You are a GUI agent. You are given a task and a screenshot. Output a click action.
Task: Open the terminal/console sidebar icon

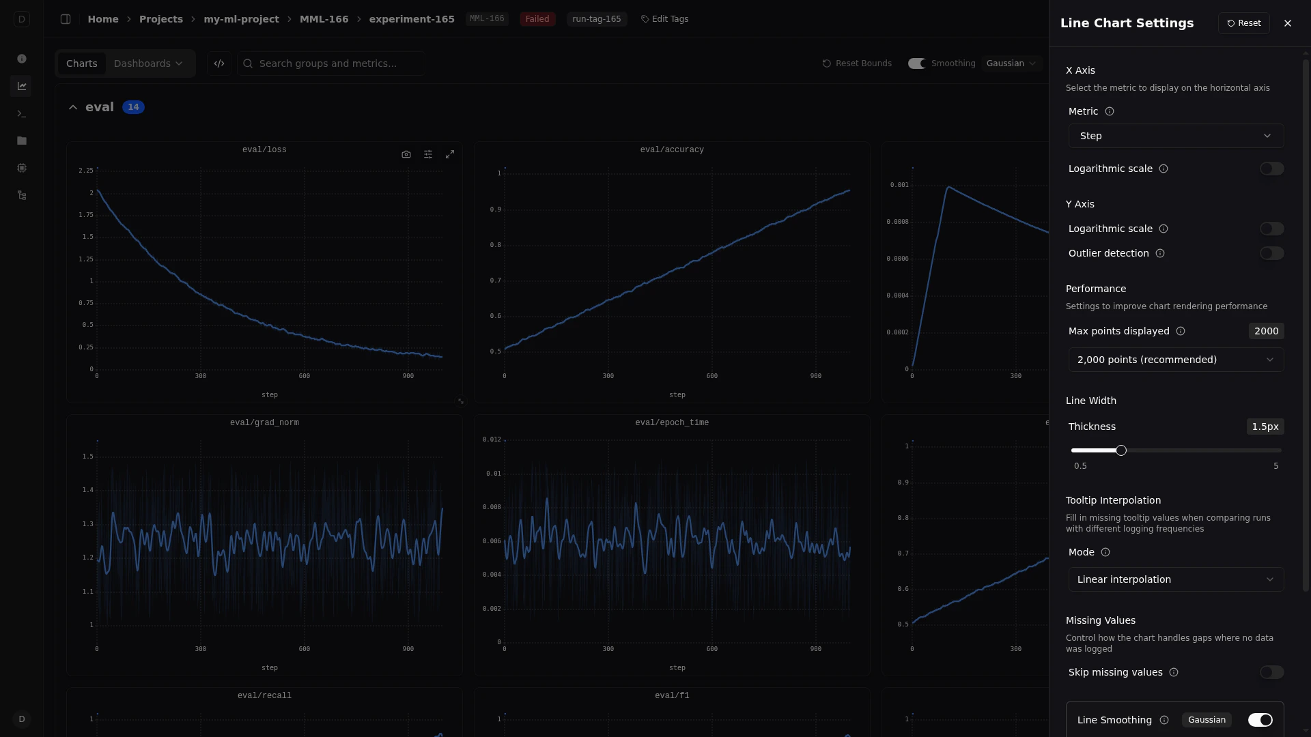(22, 113)
